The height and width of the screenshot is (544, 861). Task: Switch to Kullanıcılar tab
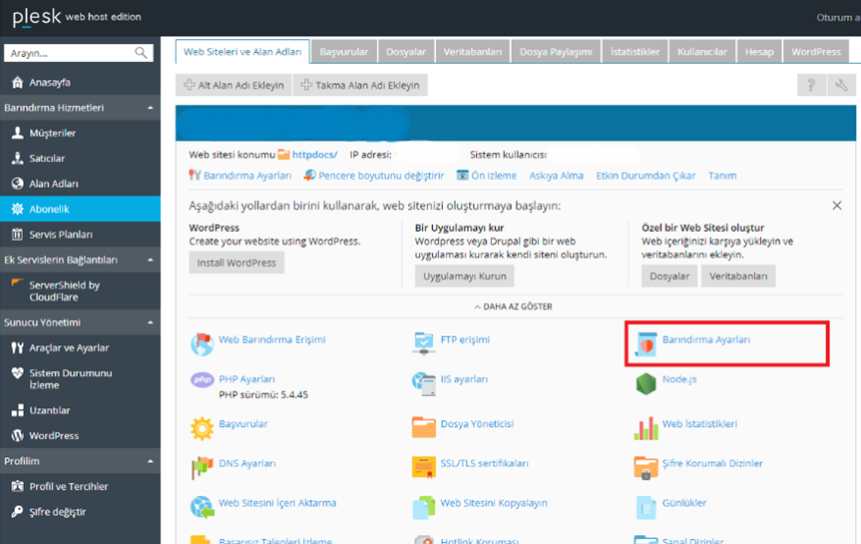(x=702, y=52)
